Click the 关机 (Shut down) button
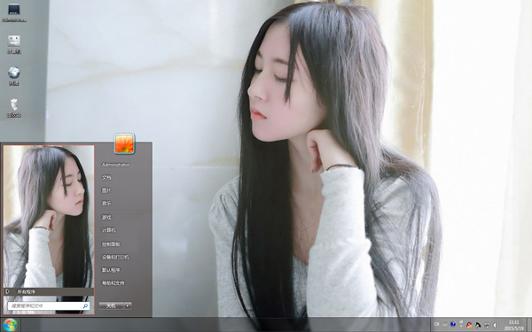The image size is (532, 332). click(112, 306)
